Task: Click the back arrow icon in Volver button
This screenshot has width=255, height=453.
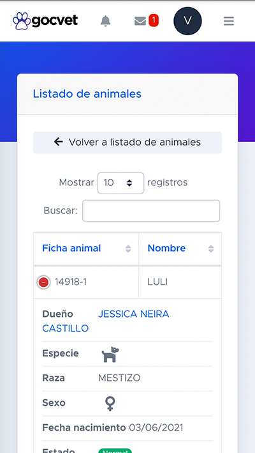Action: coord(58,142)
